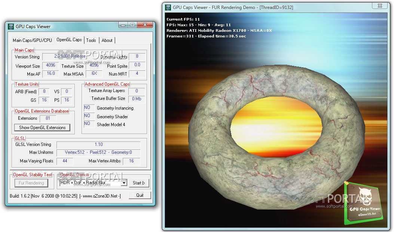Click the Max Varying Floats value 44
The height and width of the screenshot is (232, 394).
[65, 161]
